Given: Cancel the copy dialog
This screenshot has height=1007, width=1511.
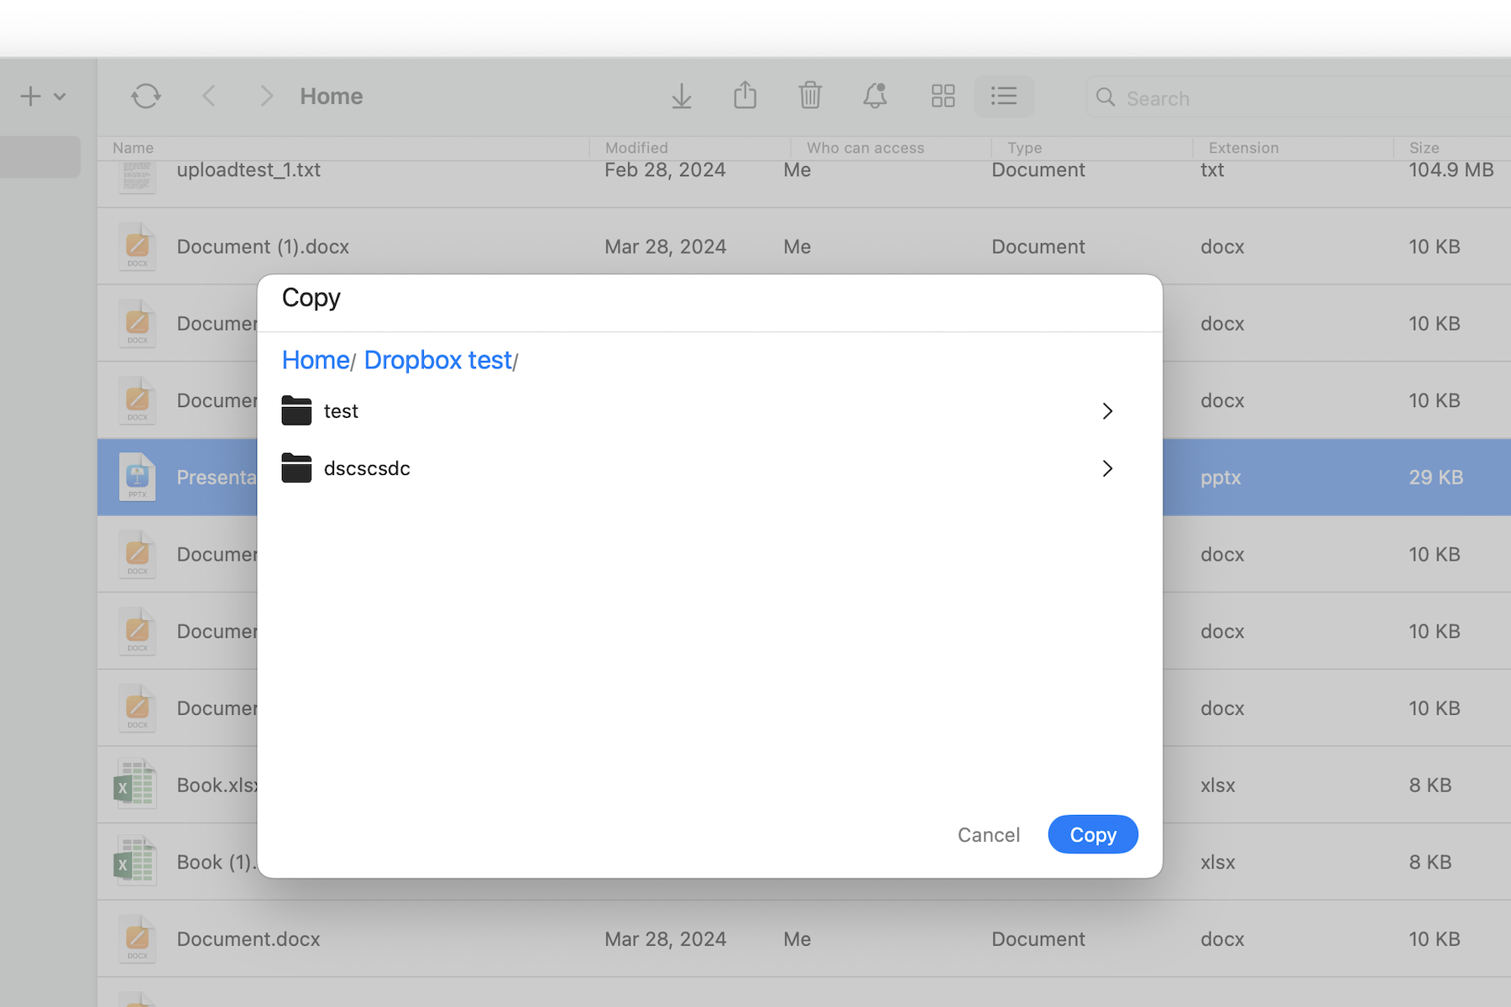Looking at the screenshot, I should pyautogui.click(x=988, y=835).
